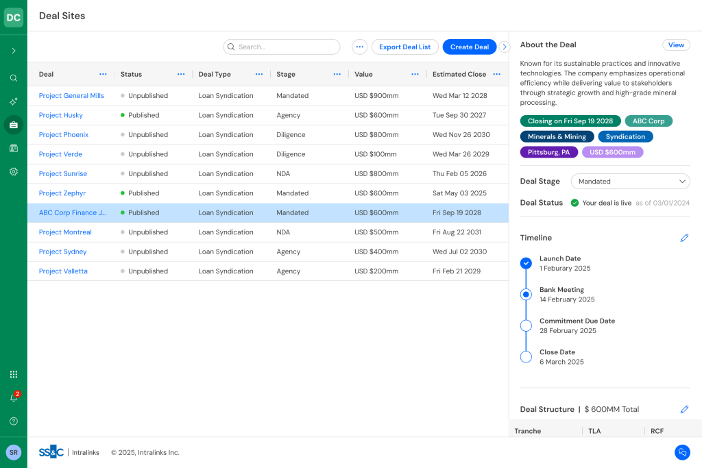Image resolution: width=702 pixels, height=468 pixels.
Task: Select the Bank Meeting timeline marker
Action: click(x=526, y=295)
